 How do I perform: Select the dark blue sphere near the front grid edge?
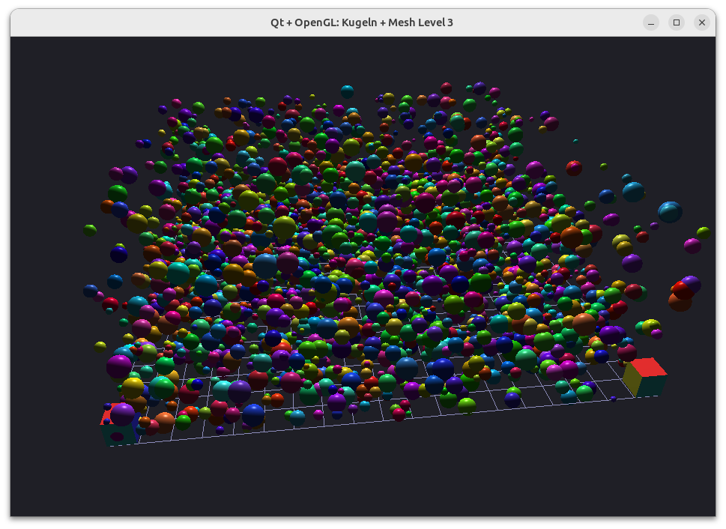[x=253, y=414]
